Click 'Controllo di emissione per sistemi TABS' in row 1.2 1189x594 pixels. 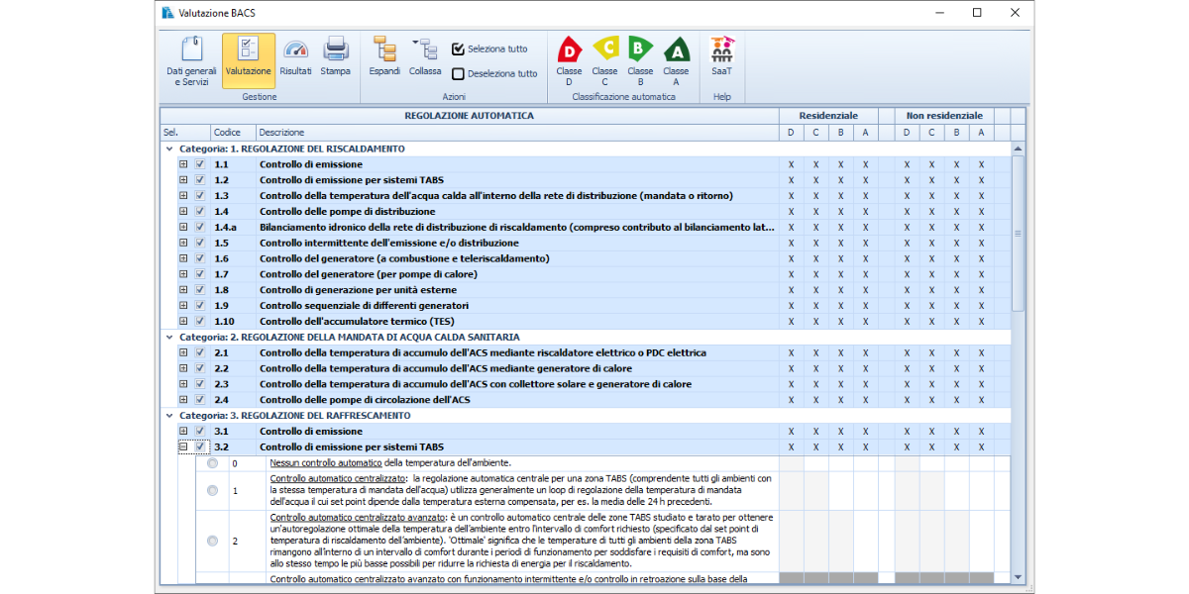coord(352,180)
